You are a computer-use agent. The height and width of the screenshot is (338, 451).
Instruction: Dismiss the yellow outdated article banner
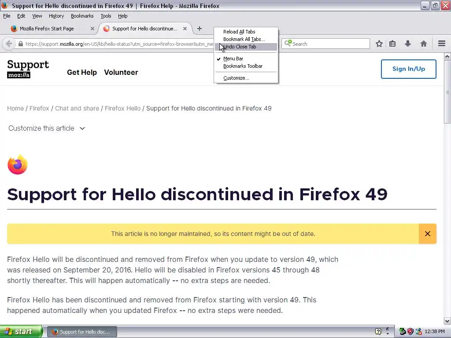tap(427, 234)
